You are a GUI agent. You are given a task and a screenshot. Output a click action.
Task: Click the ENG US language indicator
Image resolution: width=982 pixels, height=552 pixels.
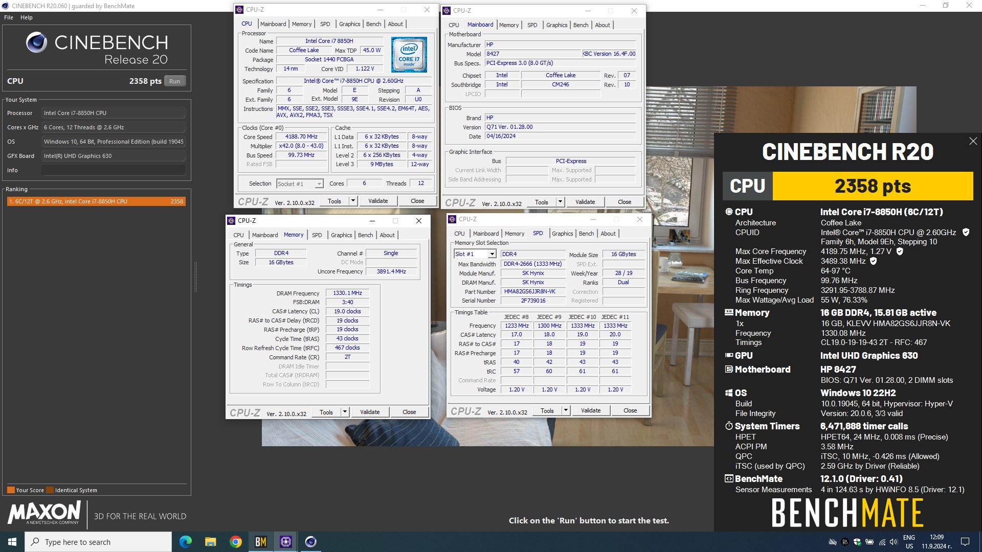(x=909, y=542)
